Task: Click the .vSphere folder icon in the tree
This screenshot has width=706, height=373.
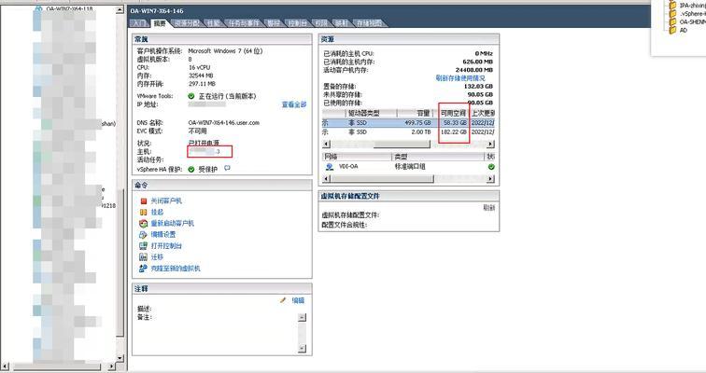Action: [x=672, y=13]
